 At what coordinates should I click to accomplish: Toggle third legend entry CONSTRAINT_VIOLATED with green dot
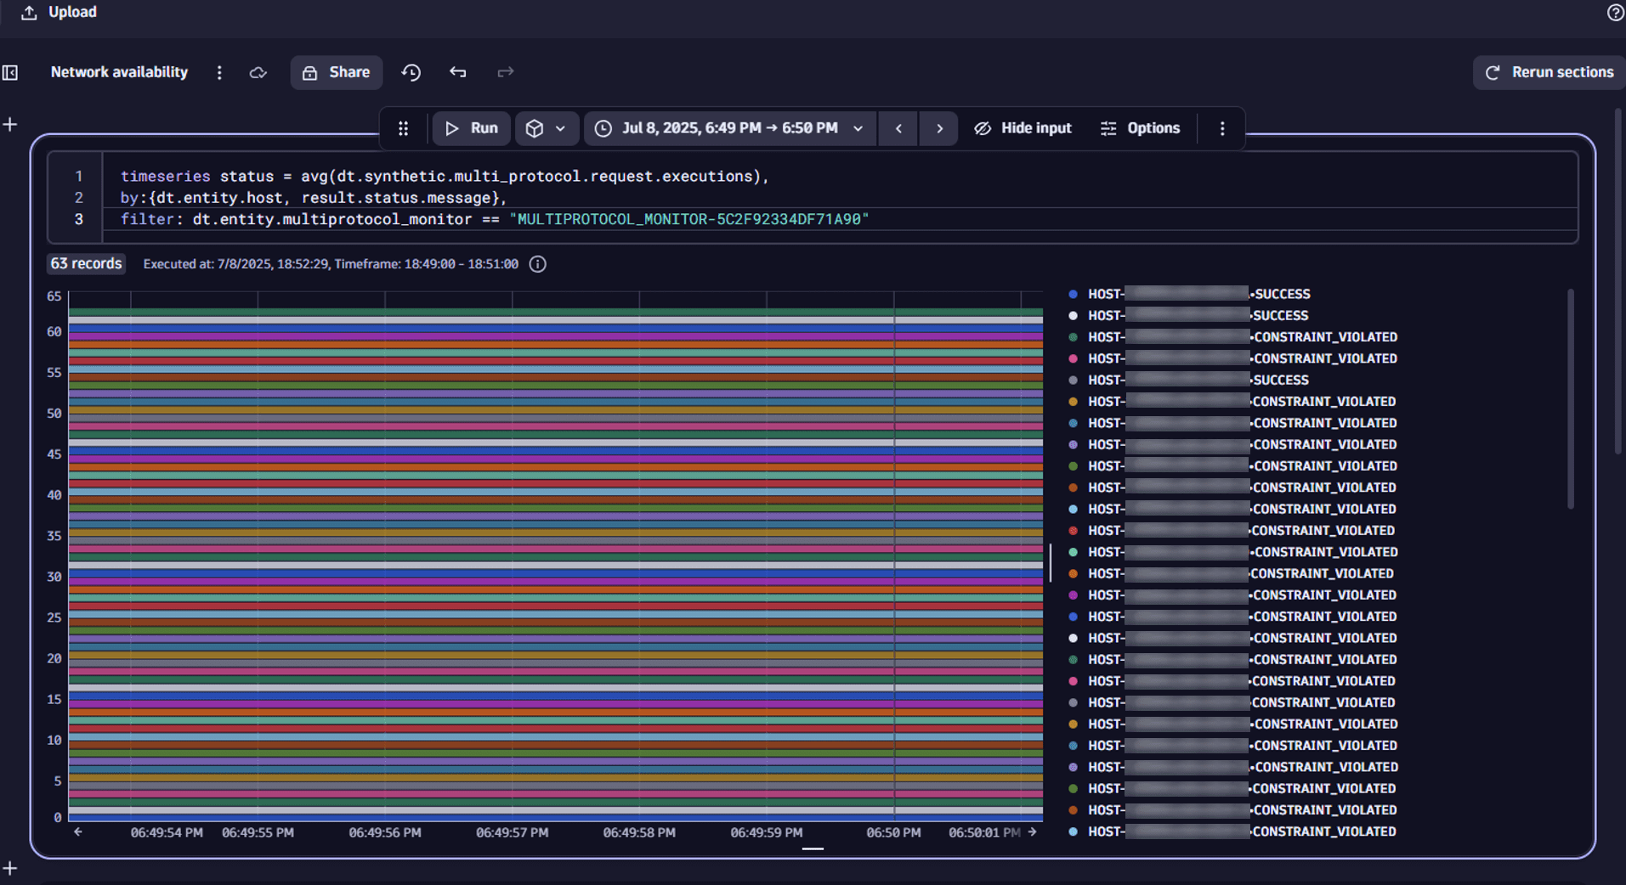point(1232,337)
